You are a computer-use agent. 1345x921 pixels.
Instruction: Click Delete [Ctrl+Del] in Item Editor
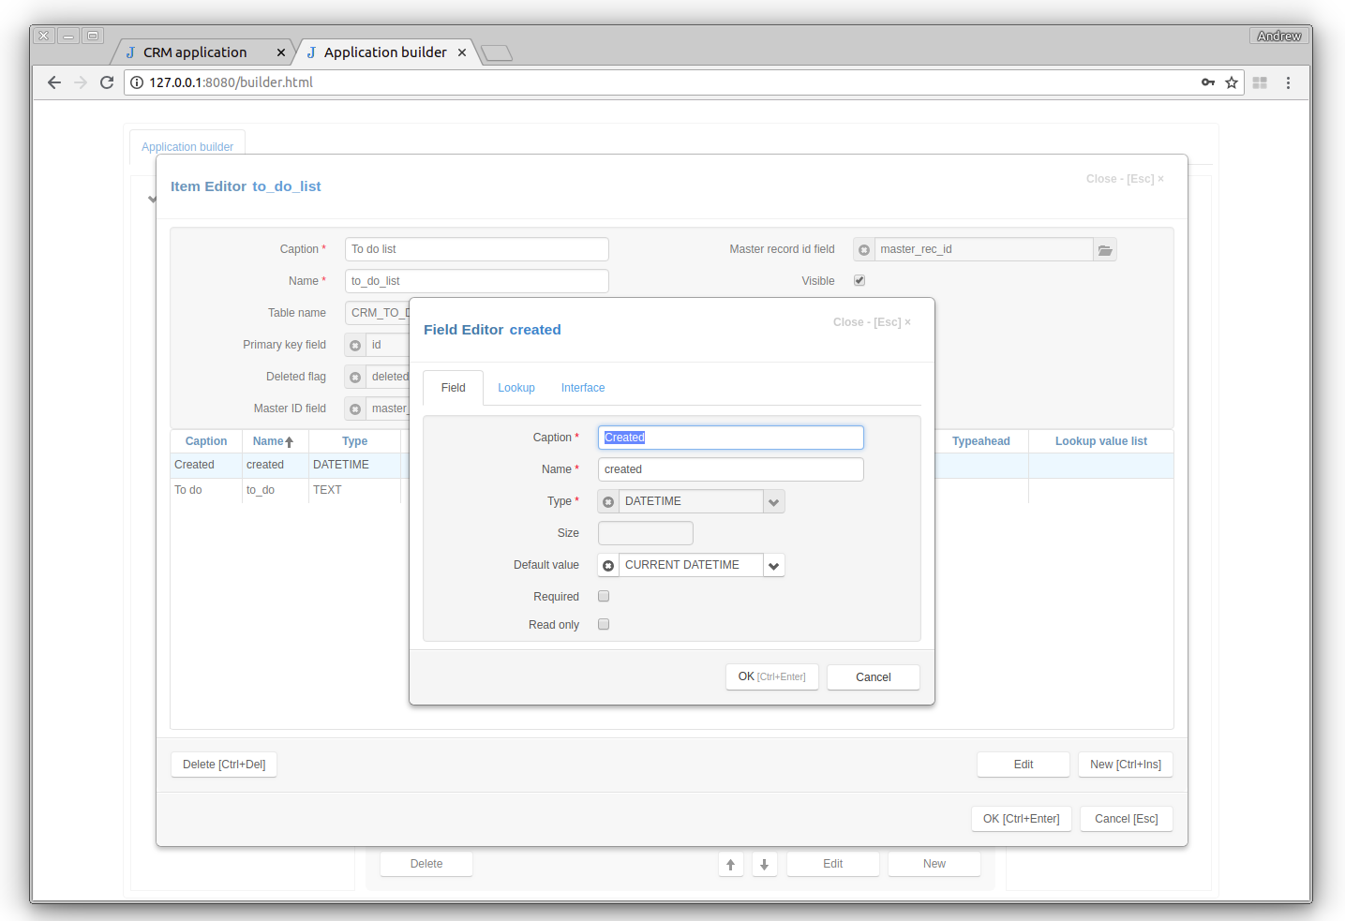[224, 765]
